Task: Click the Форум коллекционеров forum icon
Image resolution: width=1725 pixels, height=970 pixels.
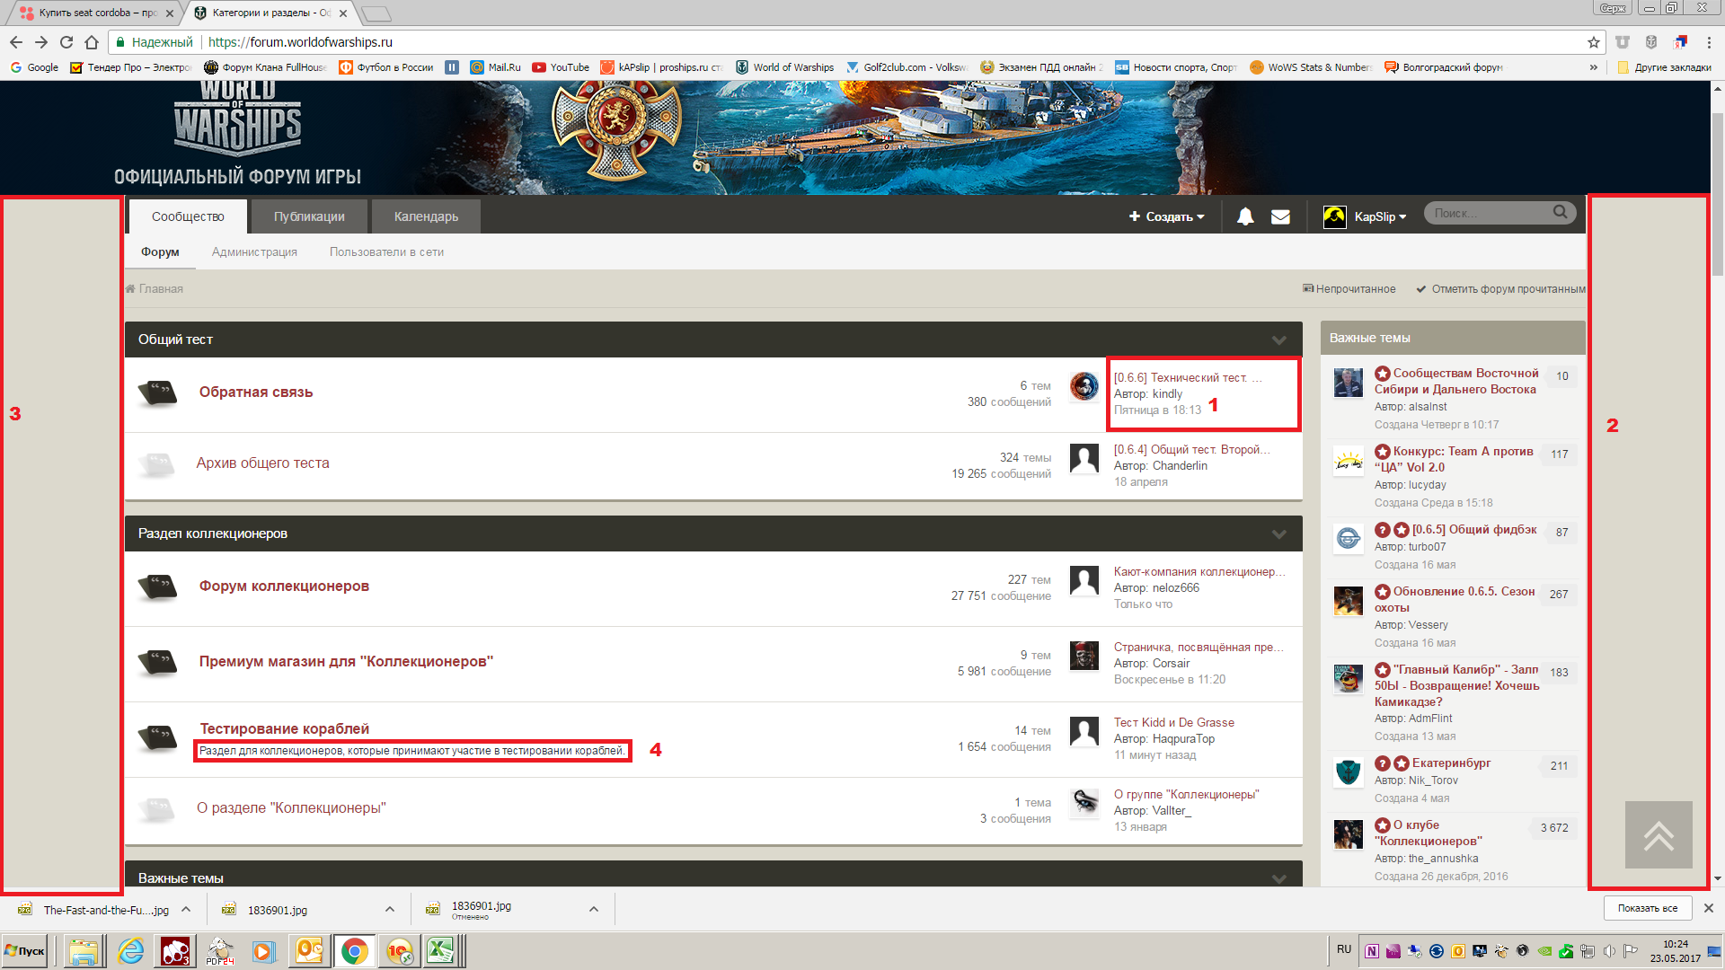Action: click(157, 586)
